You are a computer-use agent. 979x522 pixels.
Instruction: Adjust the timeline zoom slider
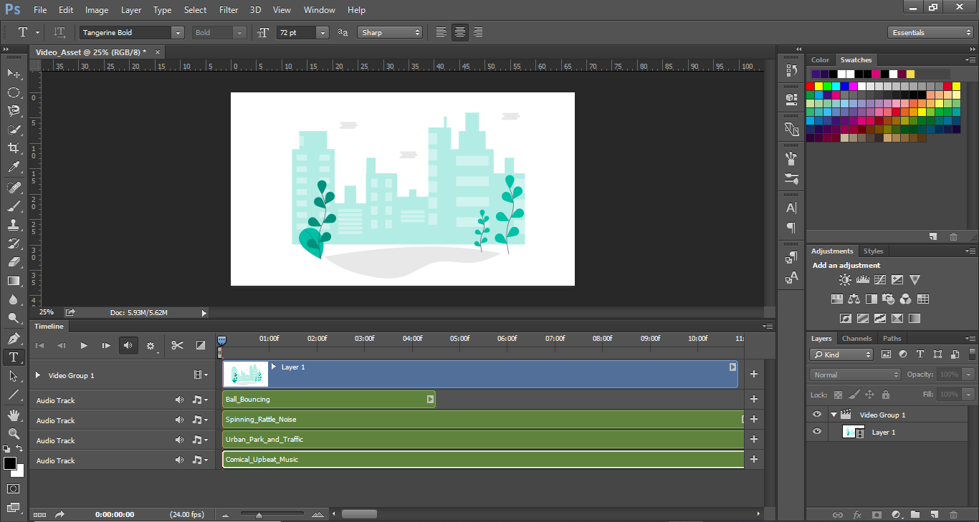tap(259, 514)
